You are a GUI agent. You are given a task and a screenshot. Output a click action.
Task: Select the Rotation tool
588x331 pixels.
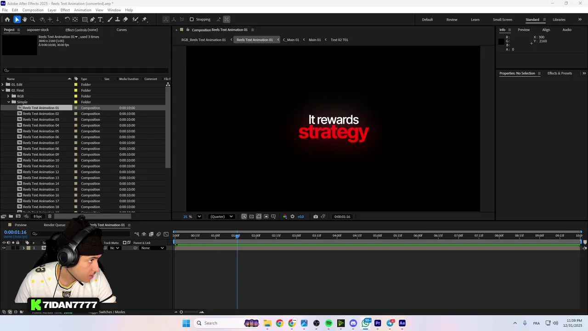(x=67, y=19)
